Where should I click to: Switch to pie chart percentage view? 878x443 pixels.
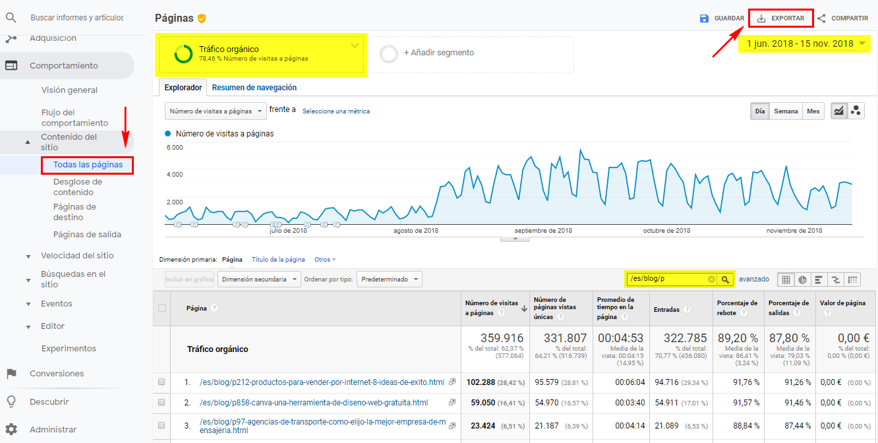click(803, 280)
